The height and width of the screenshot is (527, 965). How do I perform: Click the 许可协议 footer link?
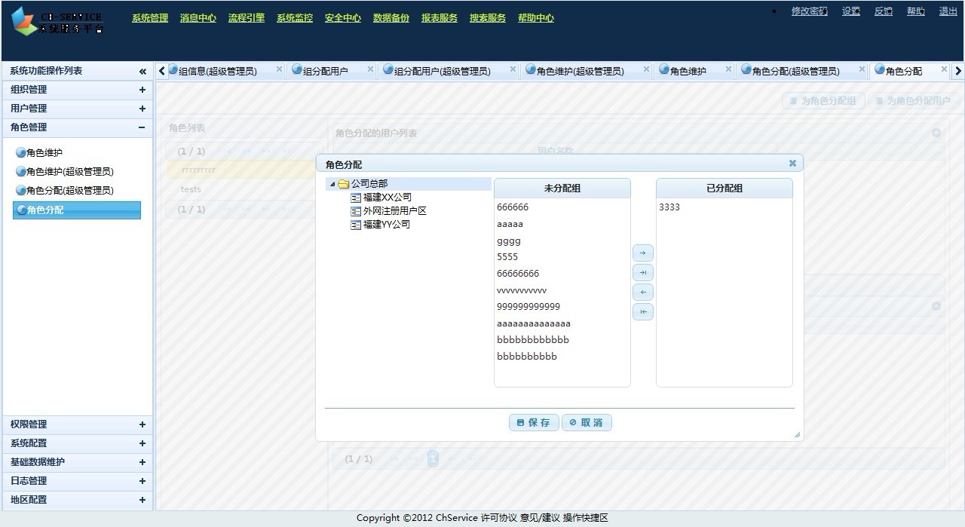point(499,518)
